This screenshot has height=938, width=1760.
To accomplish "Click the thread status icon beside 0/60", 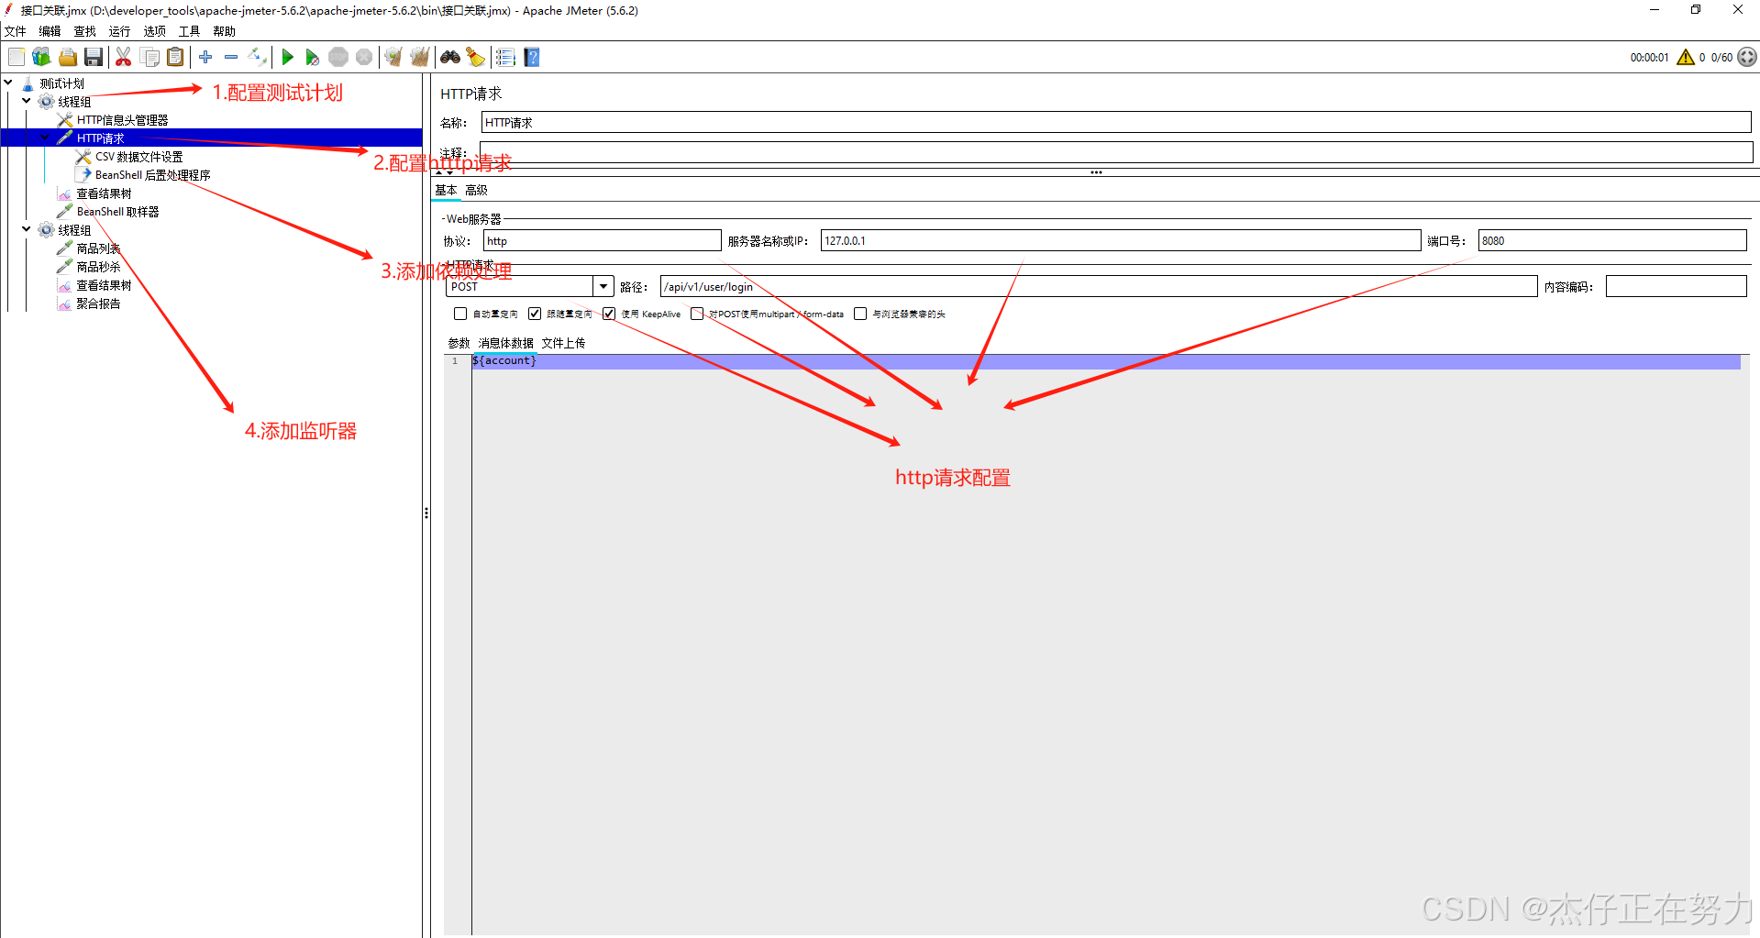I will tap(1747, 57).
